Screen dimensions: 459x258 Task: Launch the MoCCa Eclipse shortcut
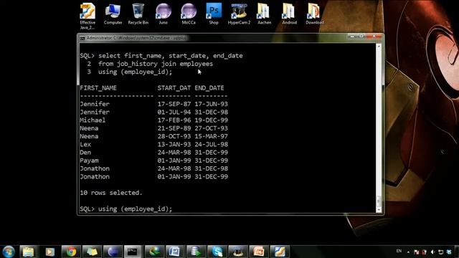tap(189, 14)
